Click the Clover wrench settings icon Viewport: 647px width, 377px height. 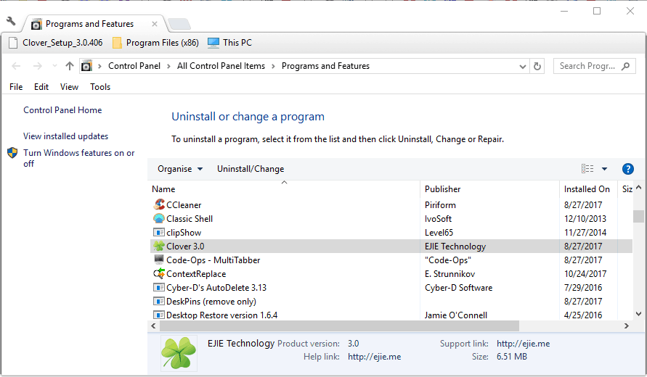(11, 22)
